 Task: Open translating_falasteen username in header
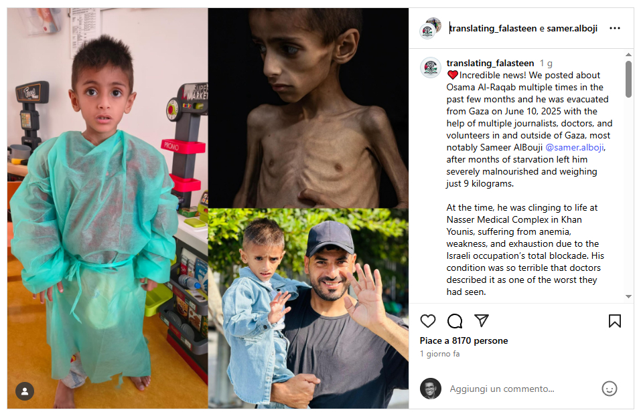click(x=493, y=28)
